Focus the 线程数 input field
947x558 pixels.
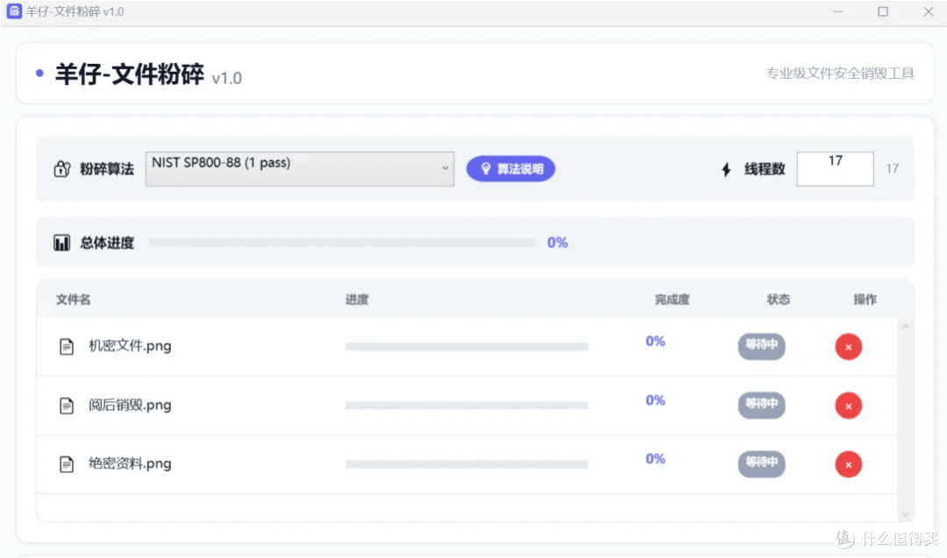[x=835, y=169]
